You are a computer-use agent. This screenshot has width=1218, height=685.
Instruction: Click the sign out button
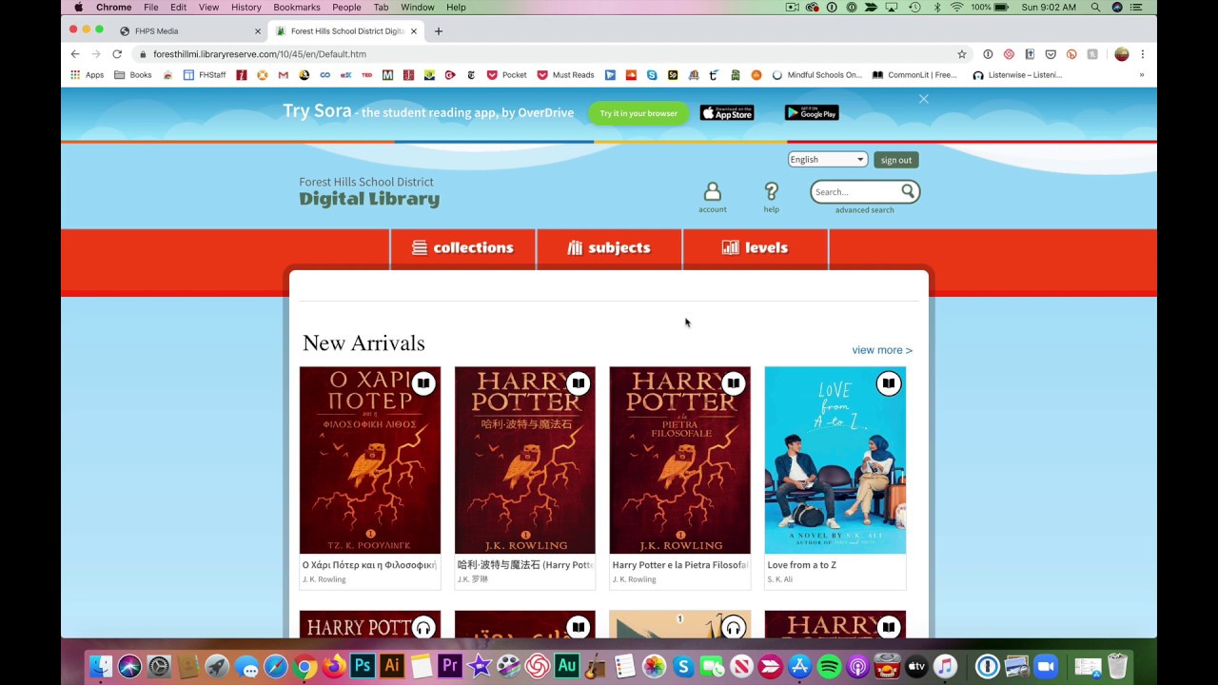(x=896, y=160)
